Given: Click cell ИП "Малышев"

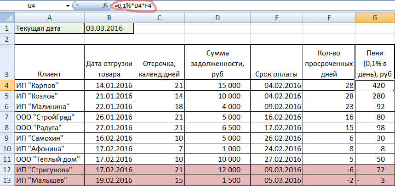Looking at the screenshot, I should [x=49, y=180].
